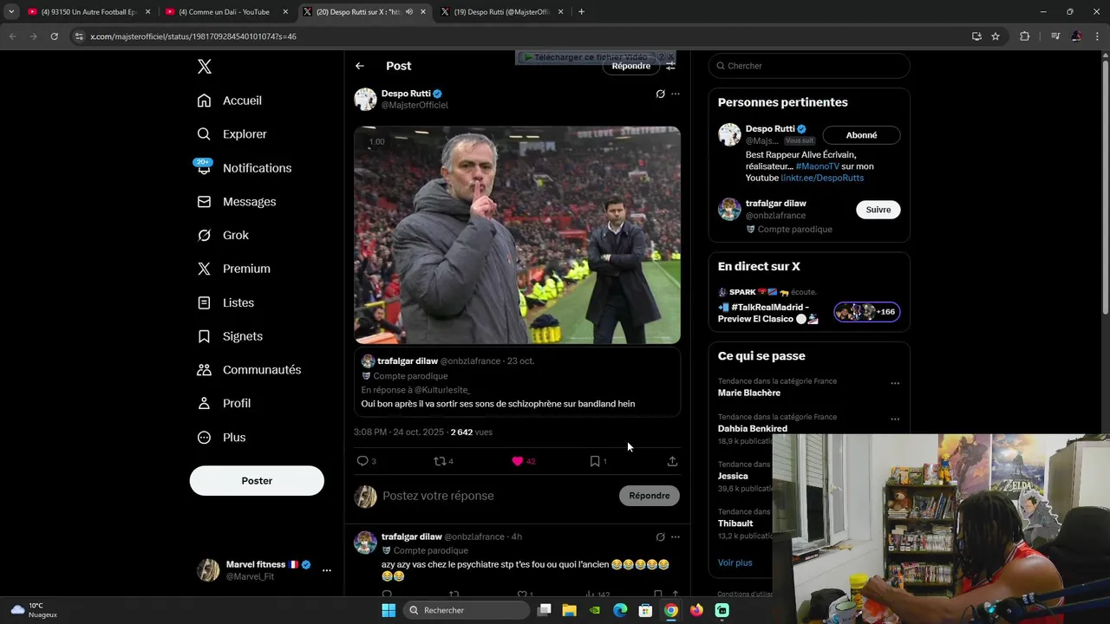Open the quoted trafalgar dilaw post
The width and height of the screenshot is (1110, 624).
pyautogui.click(x=517, y=382)
